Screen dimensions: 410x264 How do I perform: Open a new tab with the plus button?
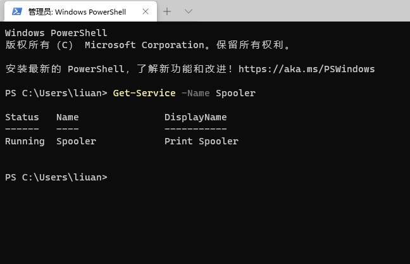tap(167, 11)
